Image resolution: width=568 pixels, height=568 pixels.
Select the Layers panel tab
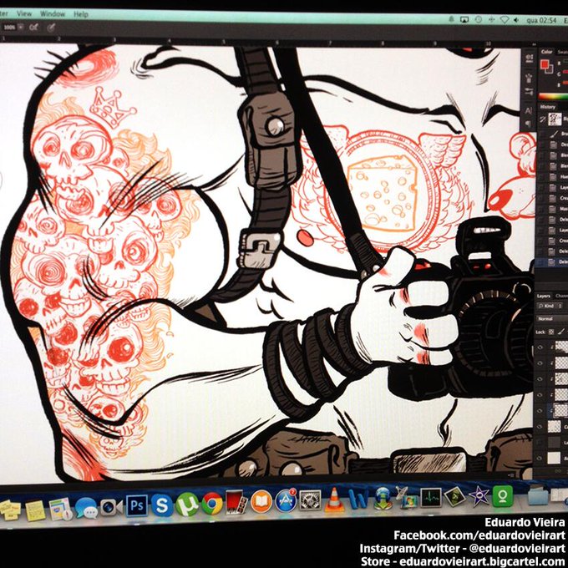coord(544,296)
